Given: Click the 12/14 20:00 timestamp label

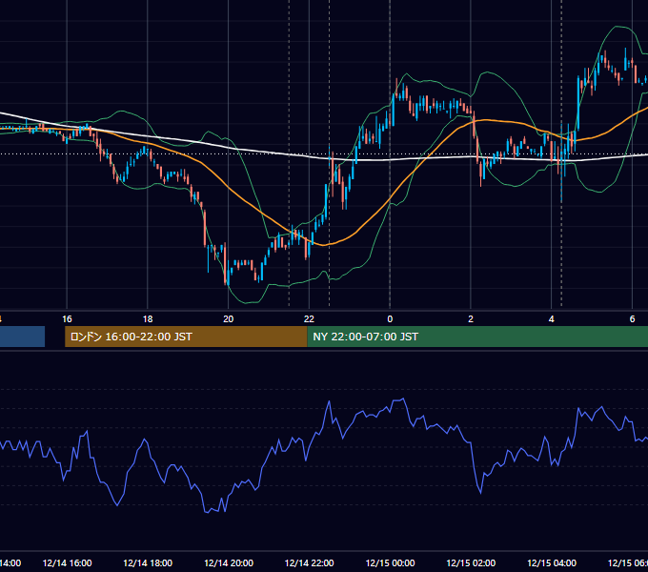Looking at the screenshot, I should 229,562.
